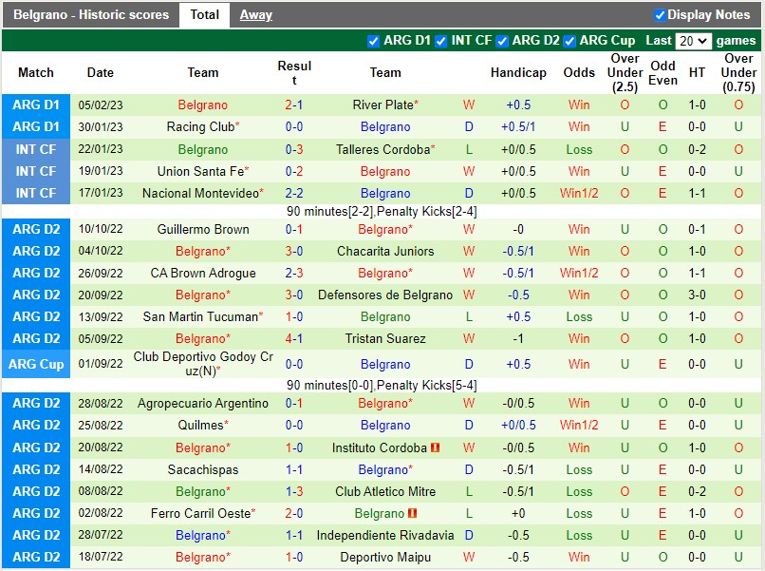Switch to the Total tab

pos(204,14)
